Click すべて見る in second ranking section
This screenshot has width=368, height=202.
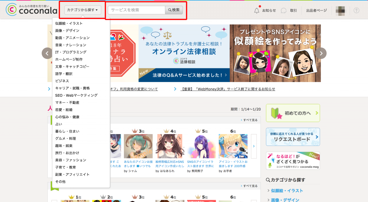pos(249,186)
